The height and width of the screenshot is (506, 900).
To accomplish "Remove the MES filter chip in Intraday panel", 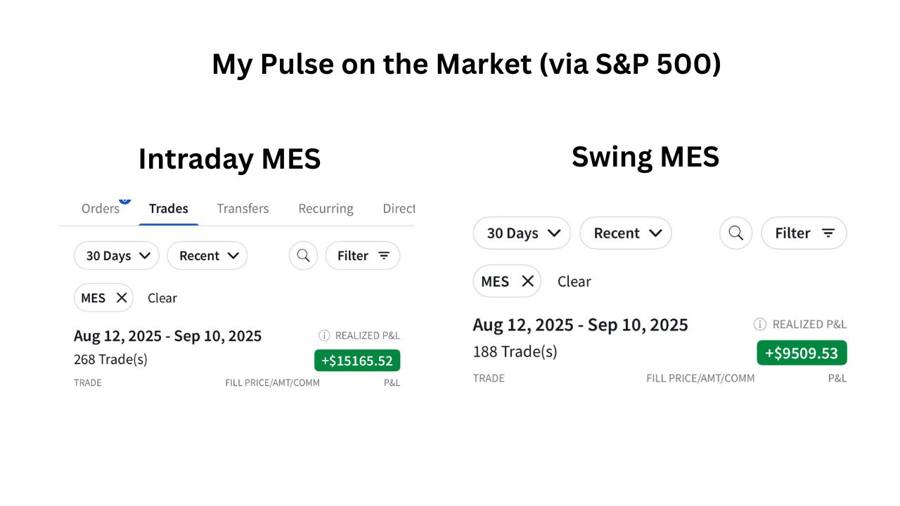I will 122,298.
